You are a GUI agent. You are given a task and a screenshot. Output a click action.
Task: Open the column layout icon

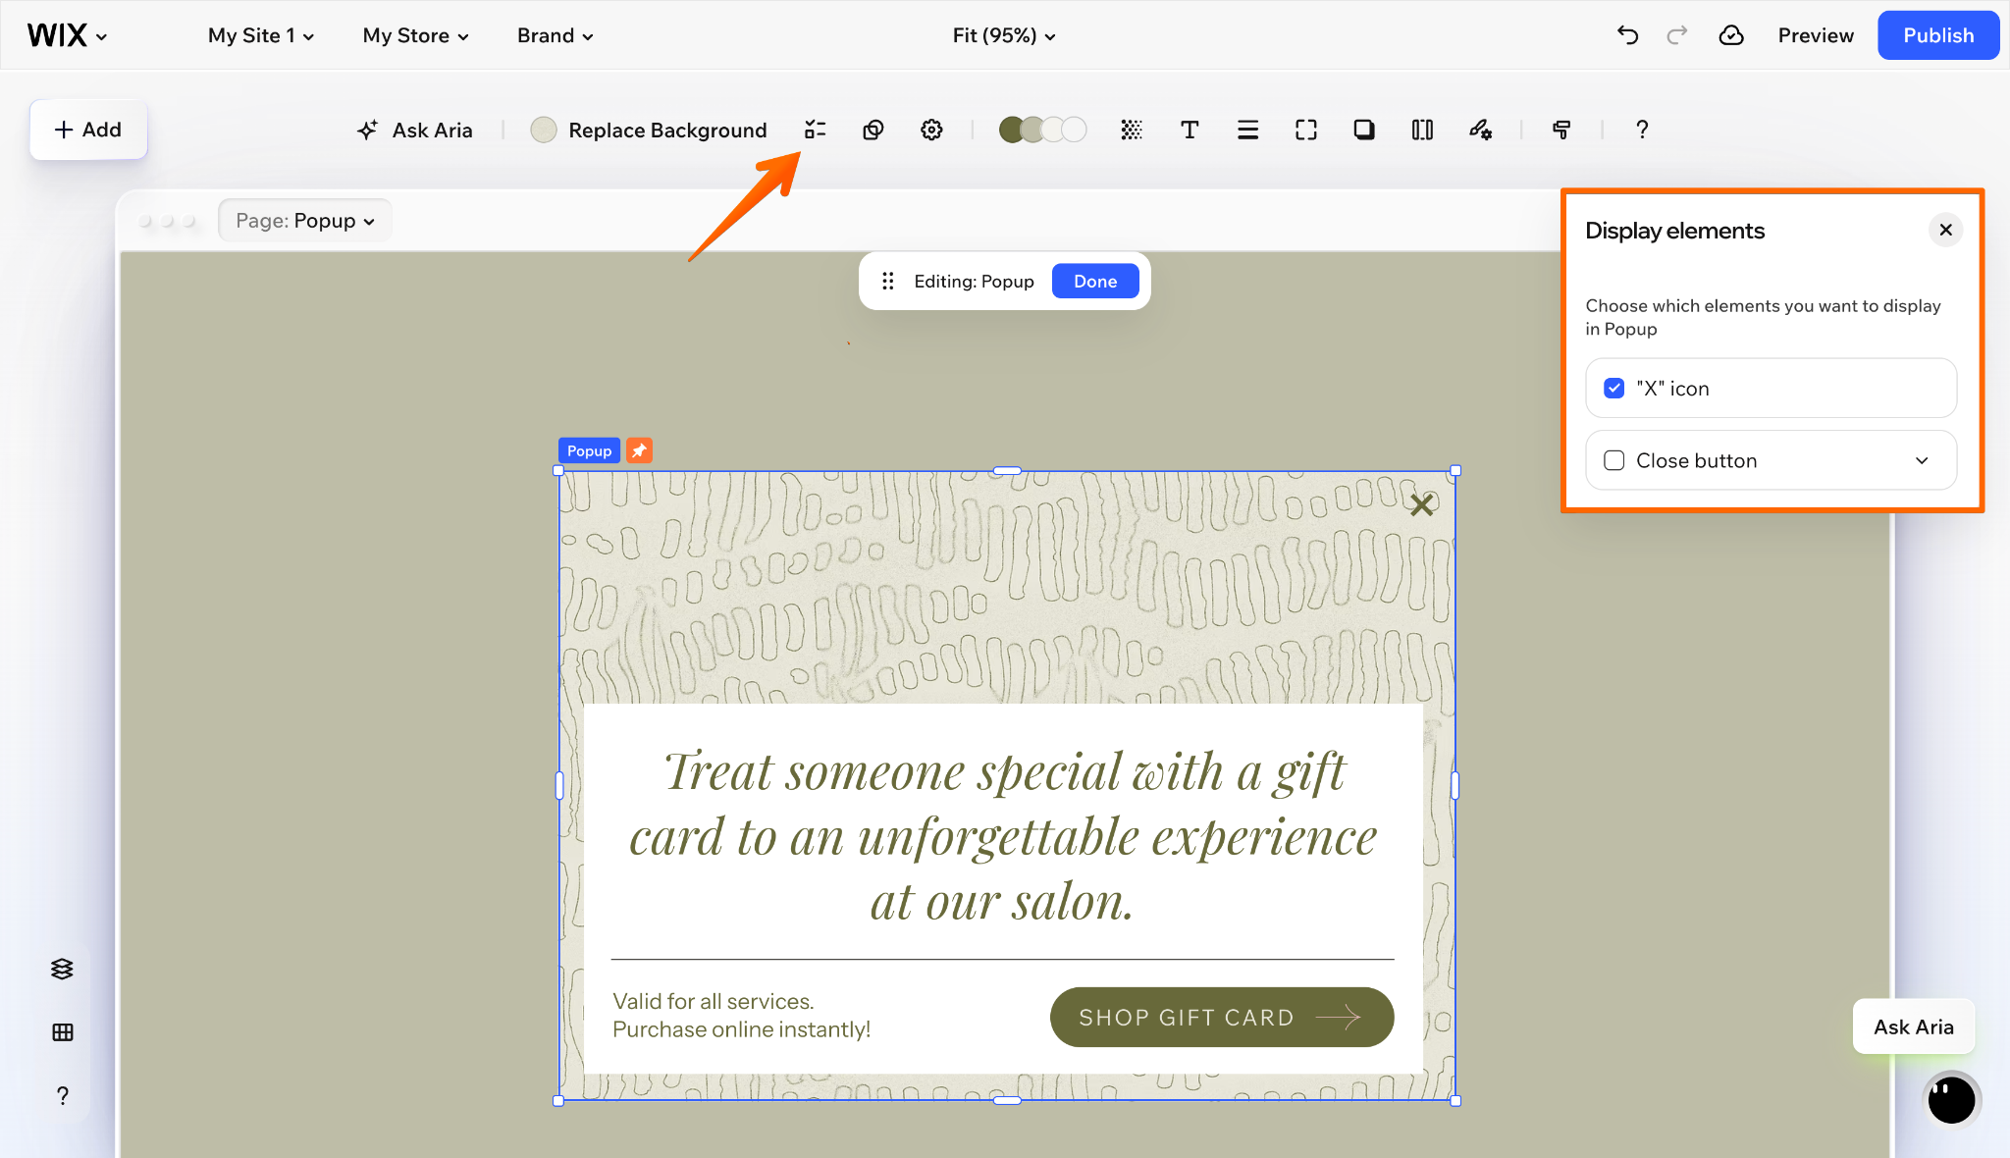pos(1422,130)
